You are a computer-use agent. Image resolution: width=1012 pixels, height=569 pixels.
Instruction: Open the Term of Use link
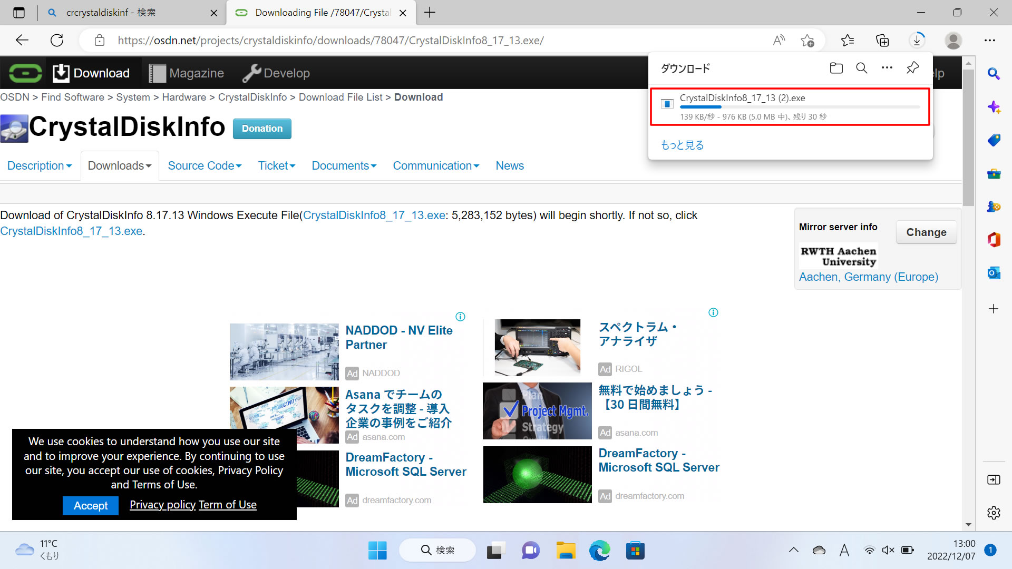pos(227,505)
